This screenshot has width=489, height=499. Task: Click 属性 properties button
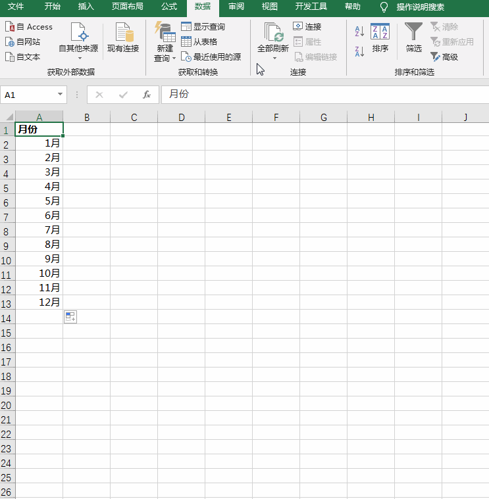click(307, 41)
